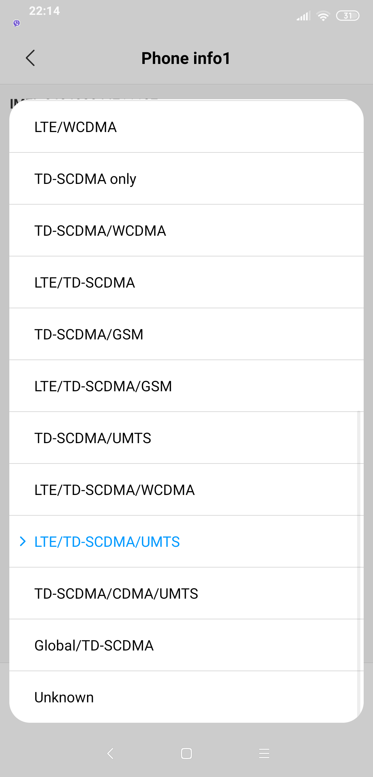Tap the back arrow in header

[x=30, y=58]
